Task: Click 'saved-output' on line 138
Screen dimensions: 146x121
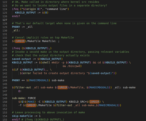Action: tap(21, 59)
